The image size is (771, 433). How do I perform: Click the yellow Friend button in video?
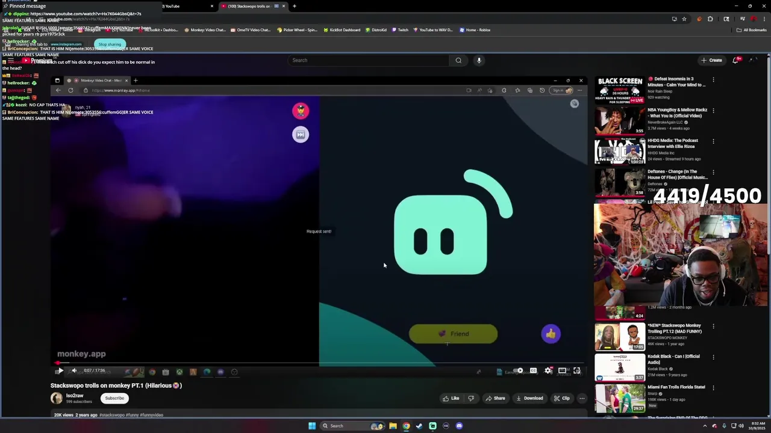point(453,334)
